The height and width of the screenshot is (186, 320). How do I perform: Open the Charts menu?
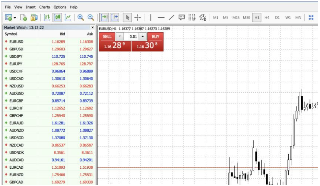click(x=45, y=7)
